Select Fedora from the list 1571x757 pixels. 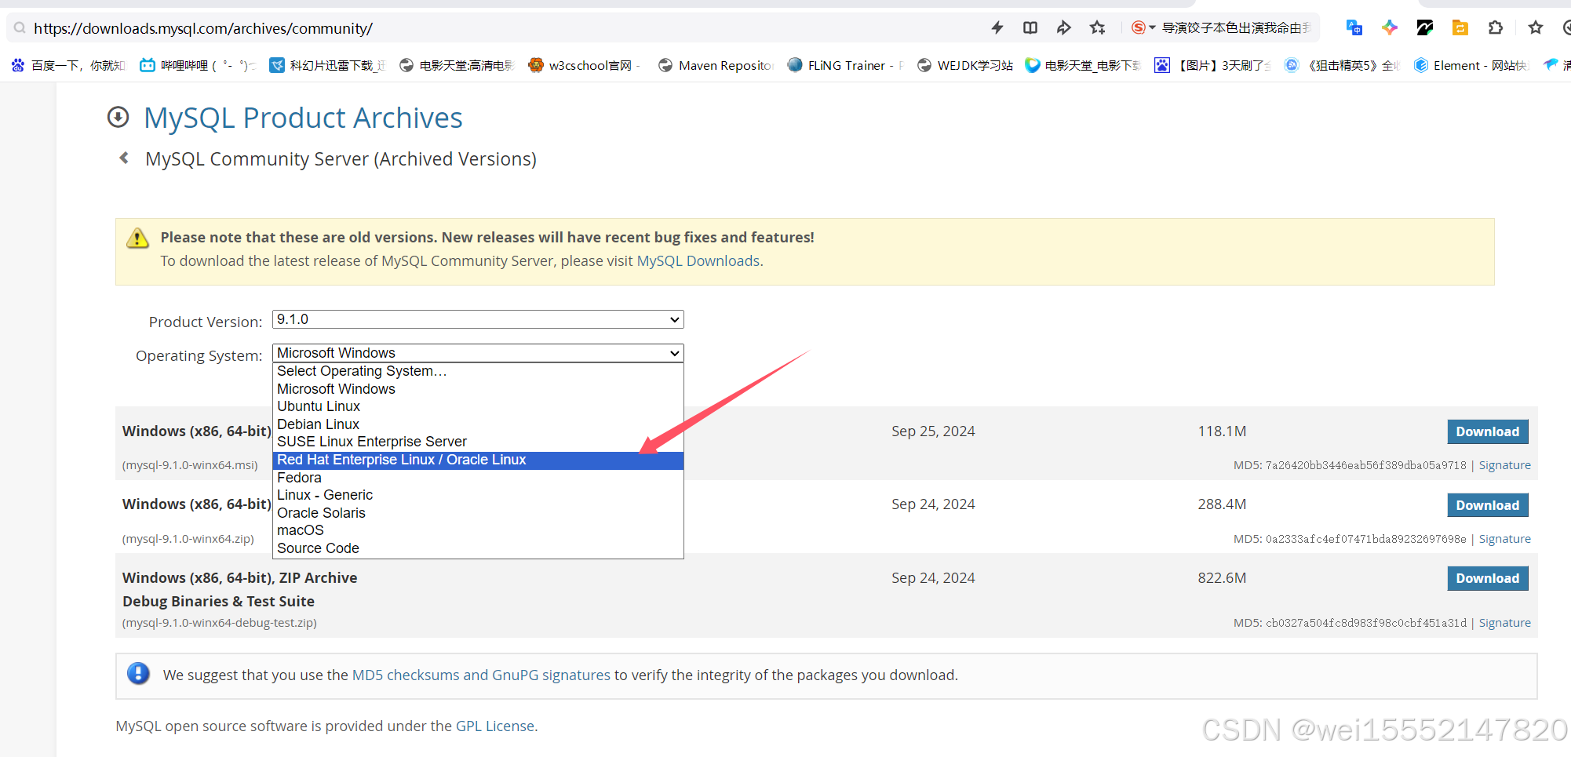pos(478,478)
